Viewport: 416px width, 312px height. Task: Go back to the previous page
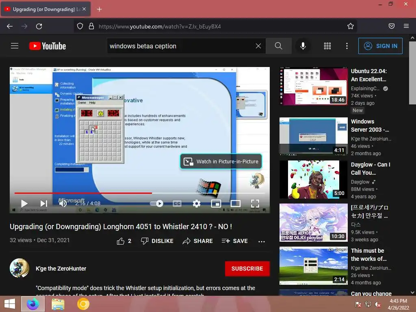coord(10,26)
